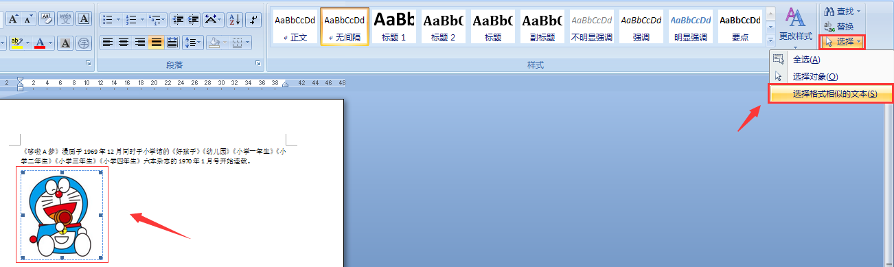
Task: Apply the bottom border button
Action: [x=237, y=43]
